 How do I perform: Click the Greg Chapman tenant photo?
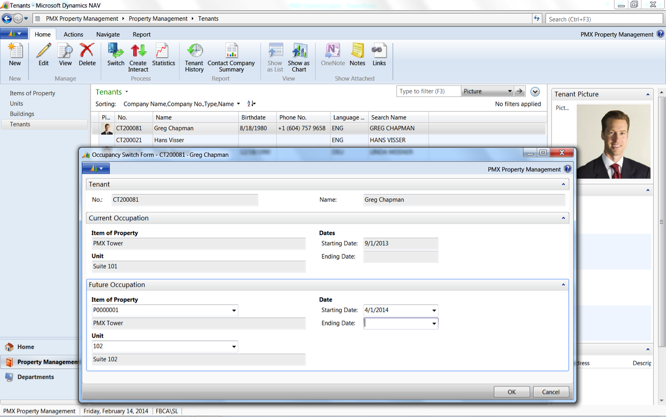pos(614,141)
